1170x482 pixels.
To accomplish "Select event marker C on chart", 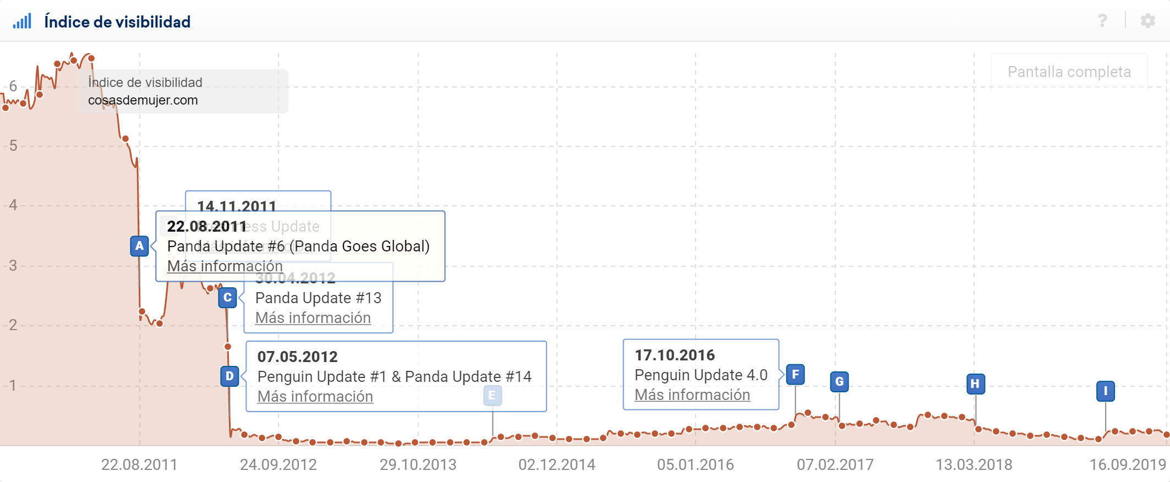I will 227,298.
